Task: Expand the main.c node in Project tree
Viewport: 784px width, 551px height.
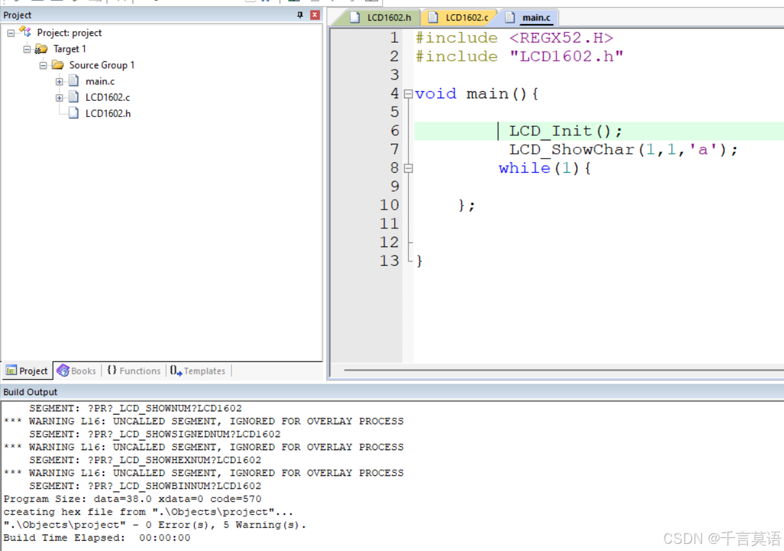Action: coord(59,81)
